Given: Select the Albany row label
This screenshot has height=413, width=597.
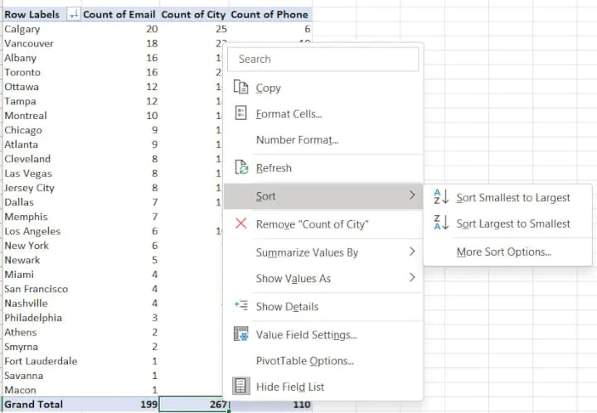Looking at the screenshot, I should click(20, 58).
